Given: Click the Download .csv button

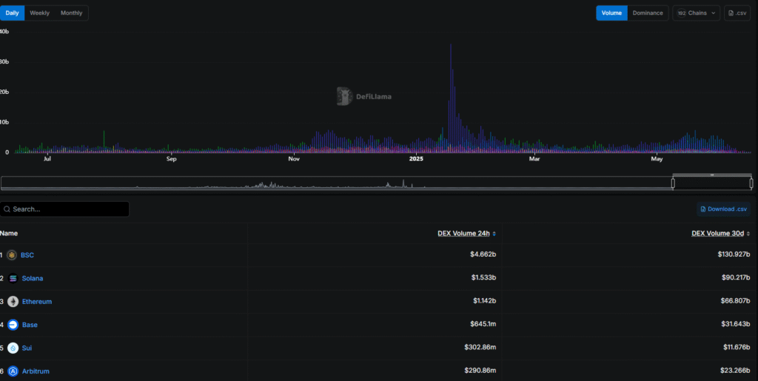Looking at the screenshot, I should pos(723,209).
